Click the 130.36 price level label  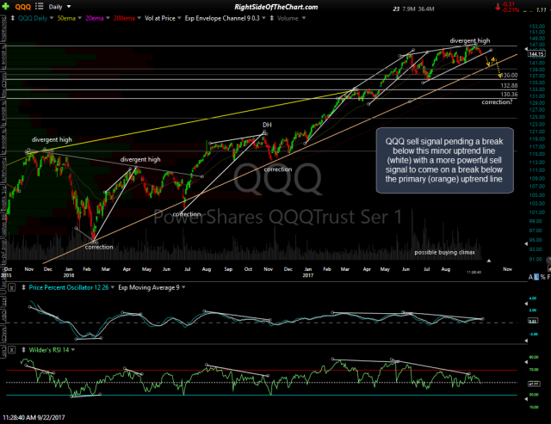pyautogui.click(x=509, y=95)
